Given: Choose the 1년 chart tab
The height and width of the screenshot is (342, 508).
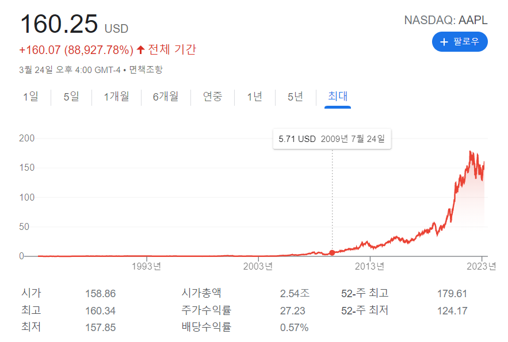Looking at the screenshot, I should (x=255, y=97).
